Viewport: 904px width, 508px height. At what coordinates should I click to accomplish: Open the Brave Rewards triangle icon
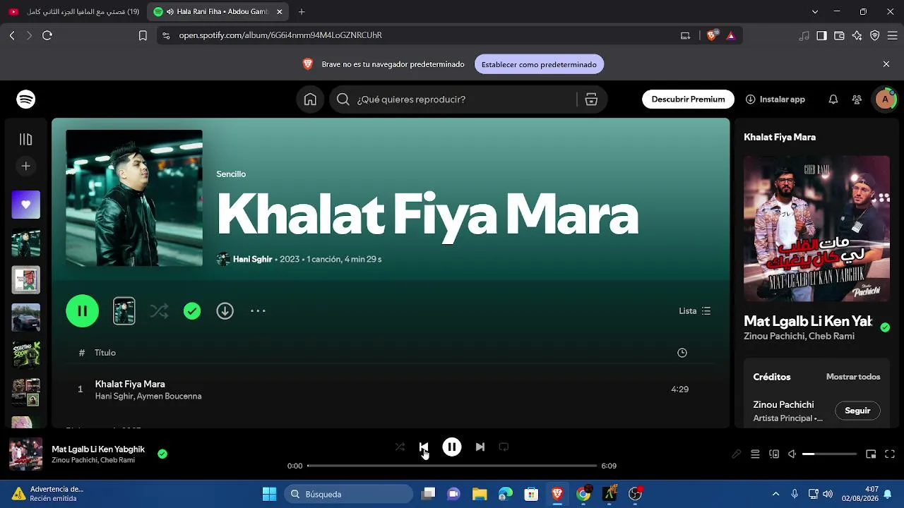click(x=730, y=35)
